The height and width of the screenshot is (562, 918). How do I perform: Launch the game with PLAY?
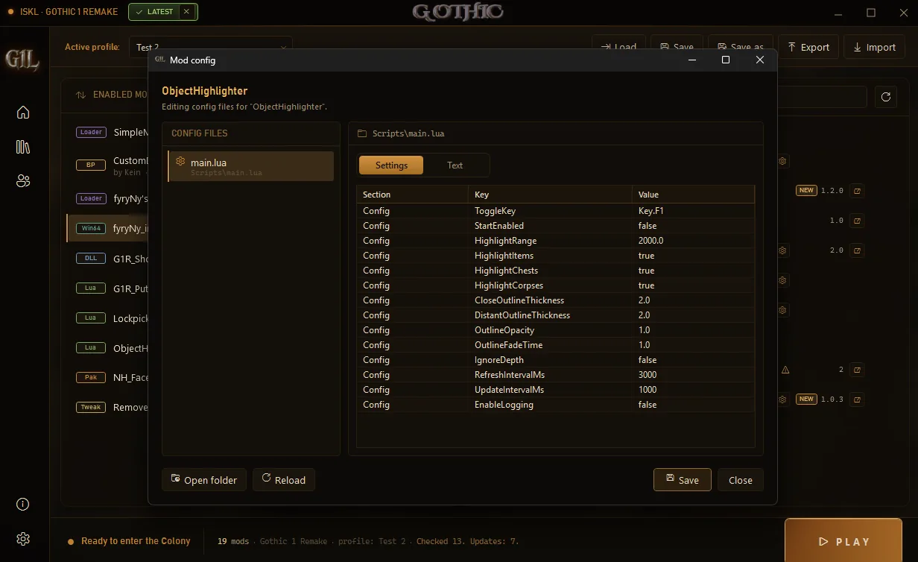[843, 541]
